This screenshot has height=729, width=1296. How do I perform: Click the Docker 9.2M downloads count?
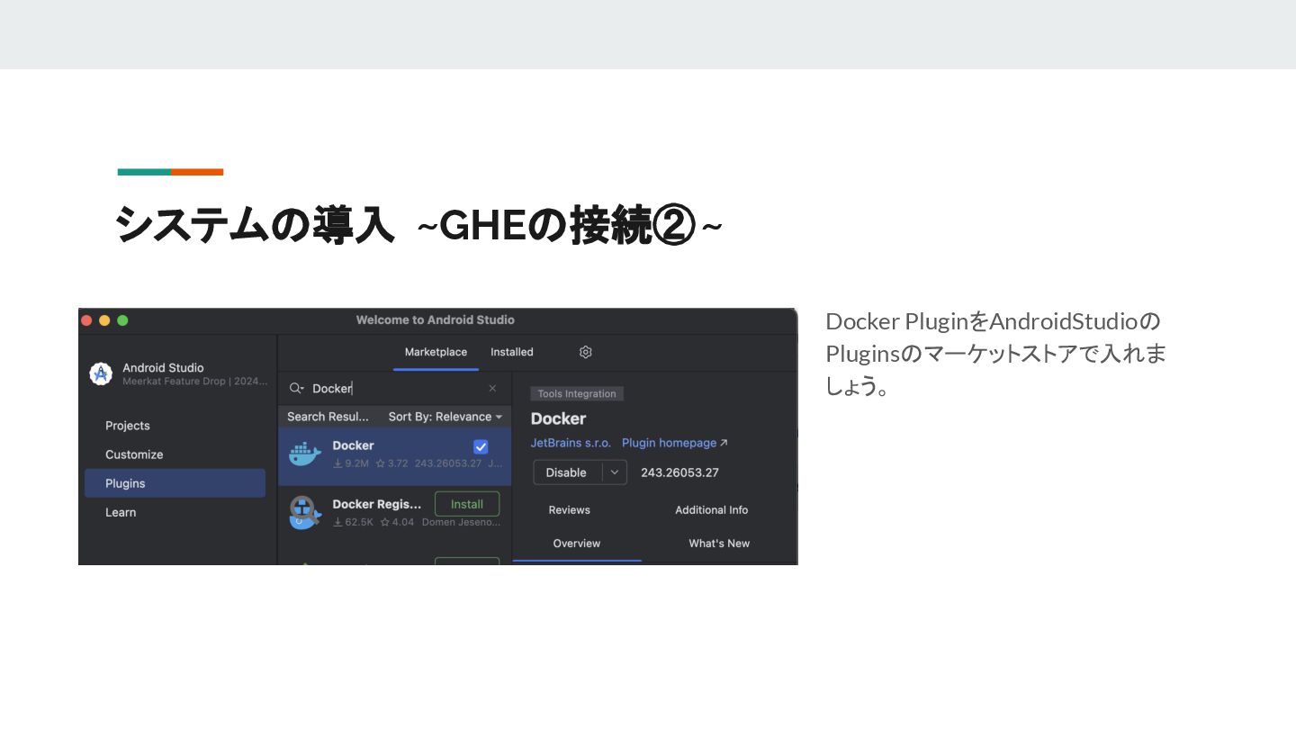click(x=351, y=463)
